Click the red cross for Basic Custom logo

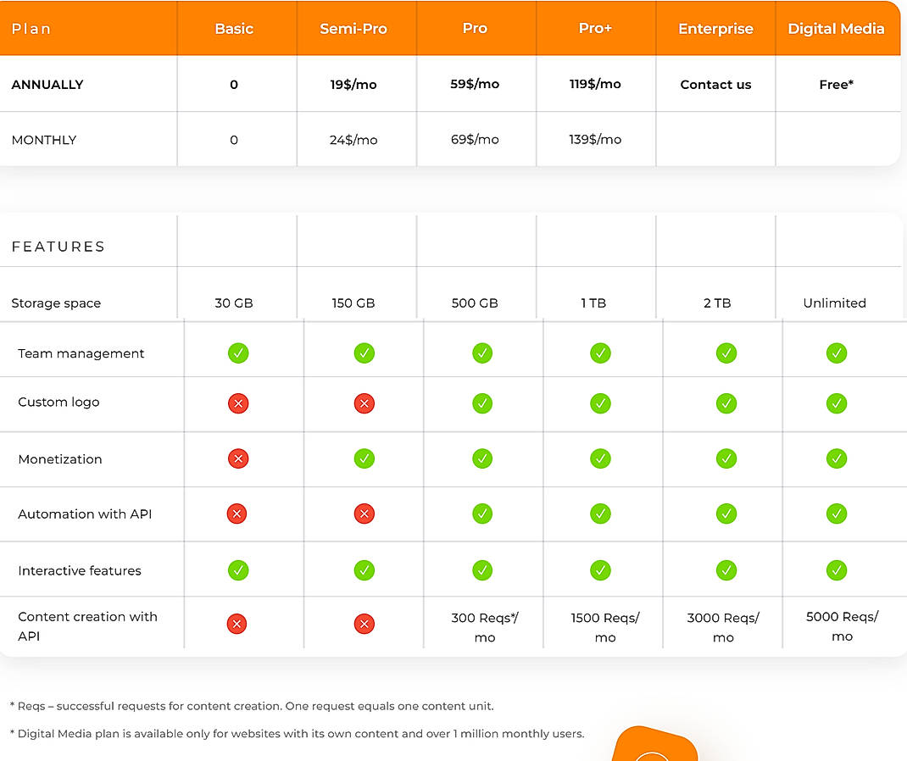238,403
